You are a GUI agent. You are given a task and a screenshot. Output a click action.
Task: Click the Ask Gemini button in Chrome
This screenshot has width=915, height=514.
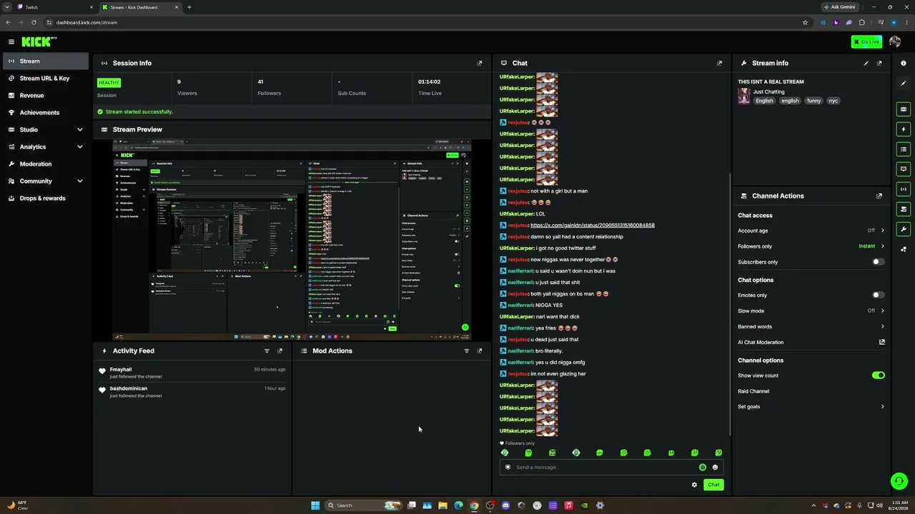(839, 7)
